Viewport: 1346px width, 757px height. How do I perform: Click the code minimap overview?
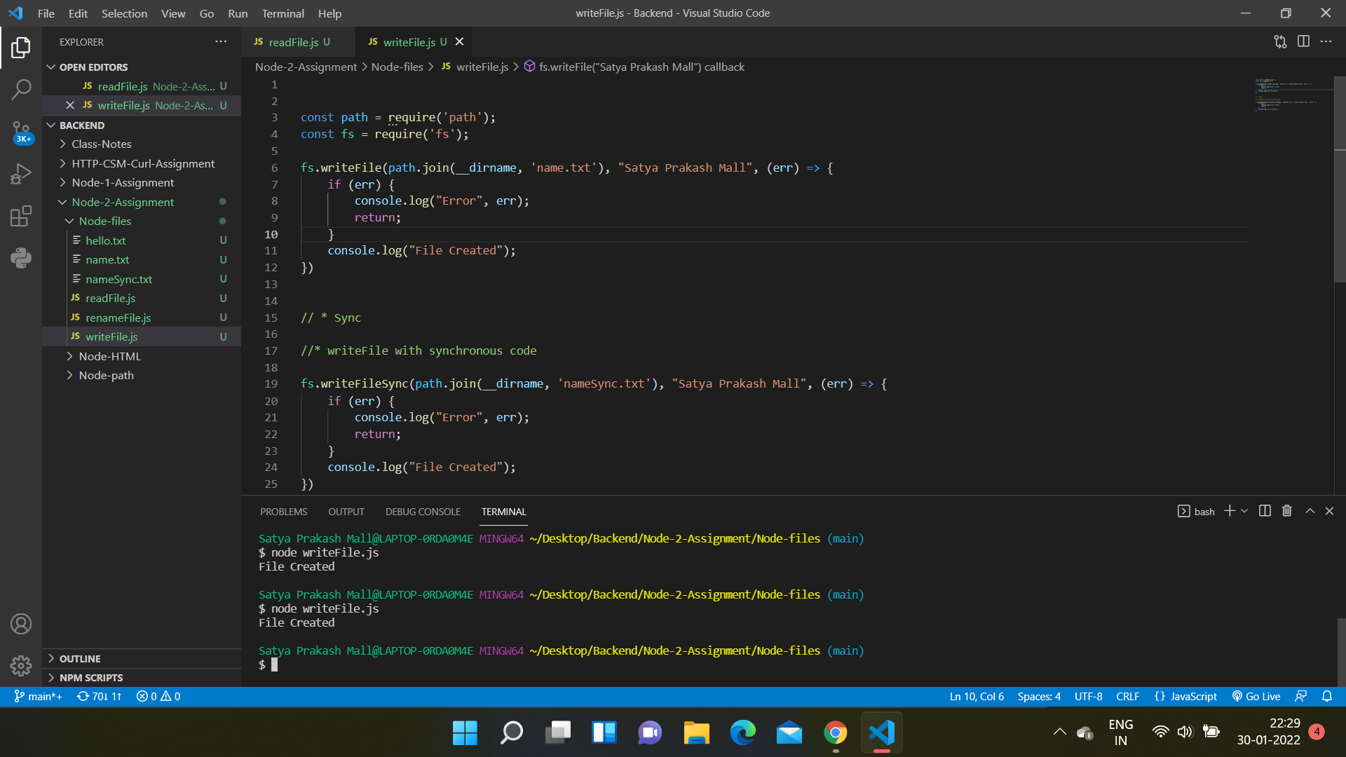[x=1291, y=95]
